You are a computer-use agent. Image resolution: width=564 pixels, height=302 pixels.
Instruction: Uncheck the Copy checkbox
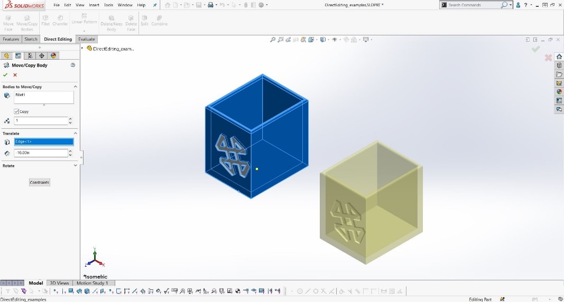click(x=16, y=111)
